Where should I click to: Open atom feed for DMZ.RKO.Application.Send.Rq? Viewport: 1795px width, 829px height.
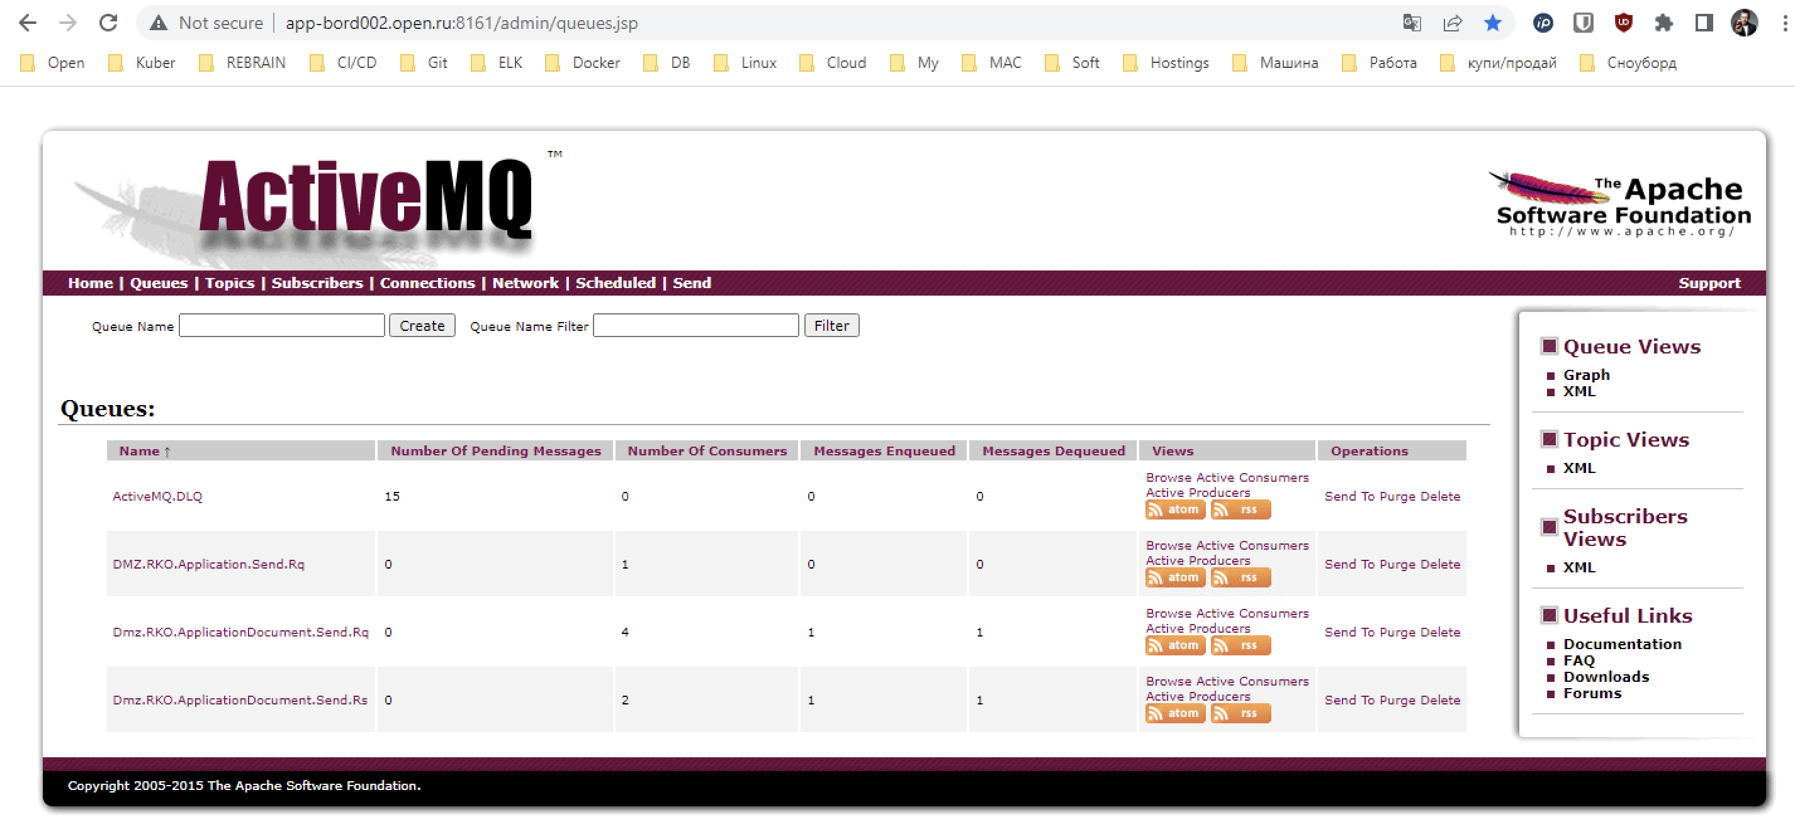coord(1175,577)
